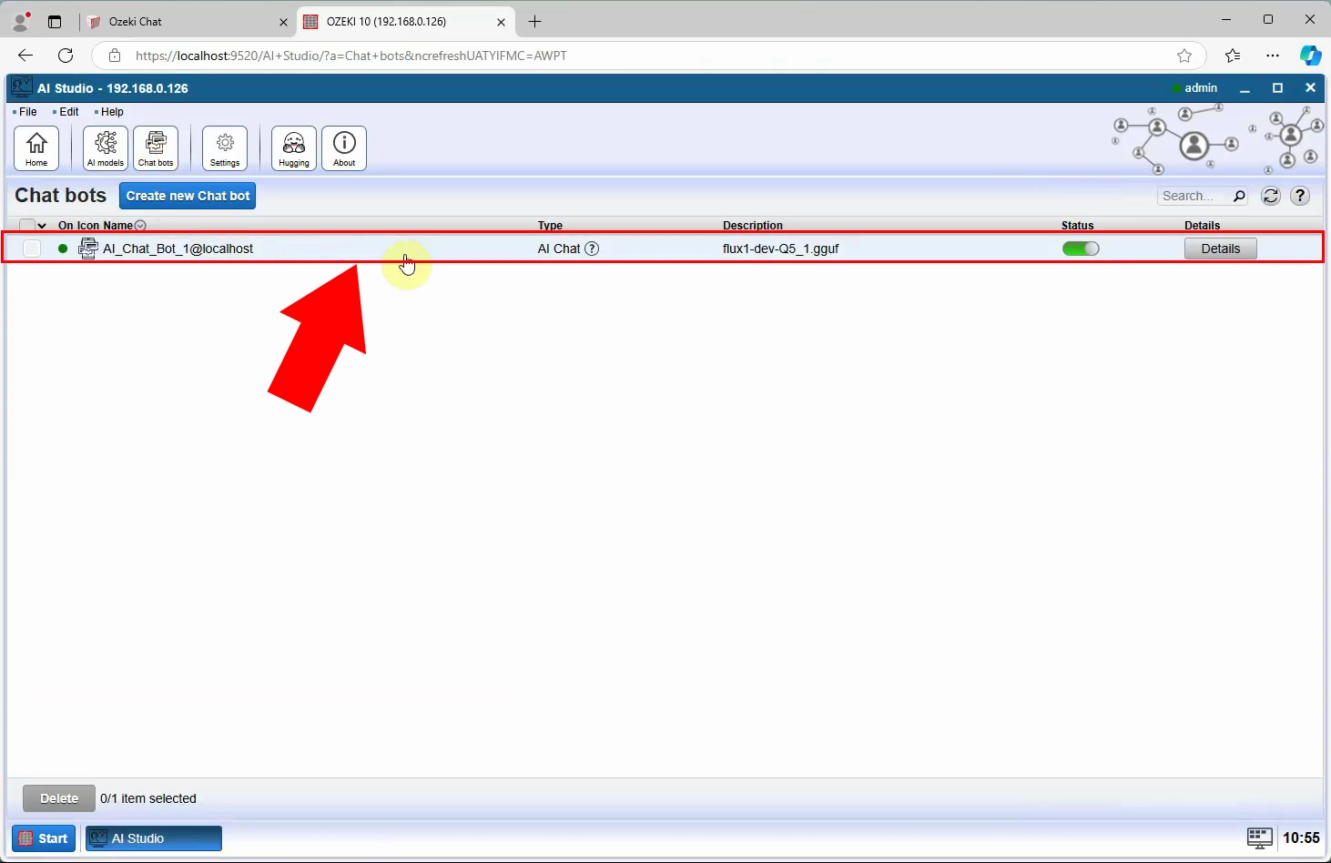Click the search magnifier icon
The image size is (1331, 863).
[1239, 196]
